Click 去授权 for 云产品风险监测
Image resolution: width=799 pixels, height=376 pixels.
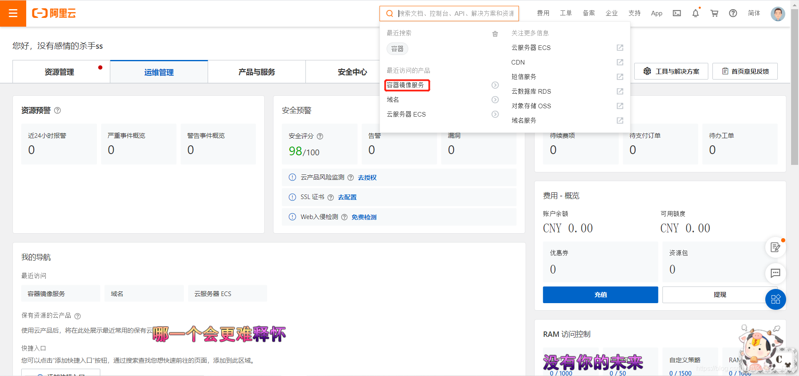pos(367,177)
